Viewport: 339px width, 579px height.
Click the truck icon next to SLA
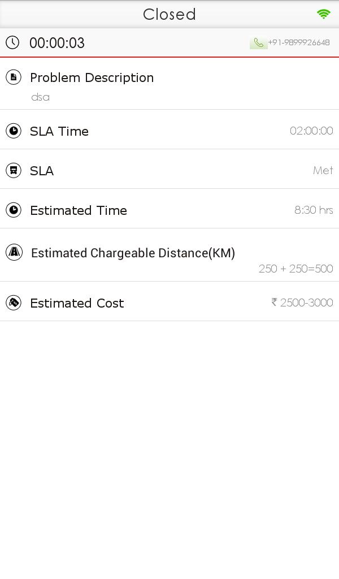[x=14, y=170]
